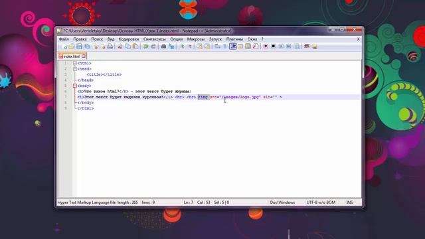Open the Макросы menu
The width and height of the screenshot is (425, 239).
pos(196,39)
